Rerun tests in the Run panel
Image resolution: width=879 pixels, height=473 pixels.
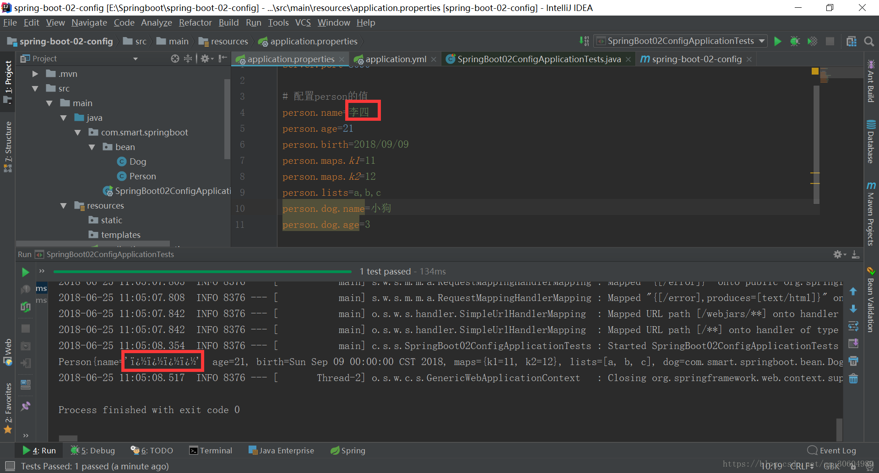click(x=25, y=272)
